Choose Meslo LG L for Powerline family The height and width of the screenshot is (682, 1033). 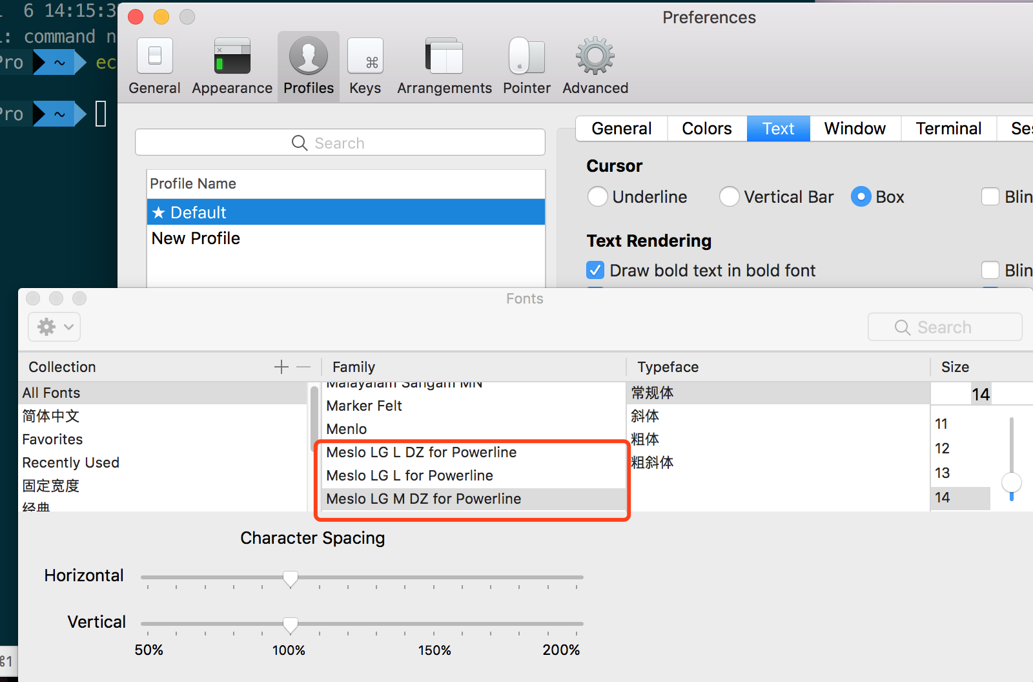[409, 475]
